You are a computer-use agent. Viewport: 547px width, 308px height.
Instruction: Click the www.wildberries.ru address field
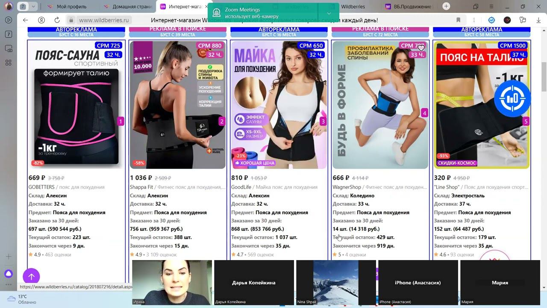[104, 20]
